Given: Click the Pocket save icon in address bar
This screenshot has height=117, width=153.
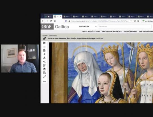Looking at the screenshot, I should 135,21.
